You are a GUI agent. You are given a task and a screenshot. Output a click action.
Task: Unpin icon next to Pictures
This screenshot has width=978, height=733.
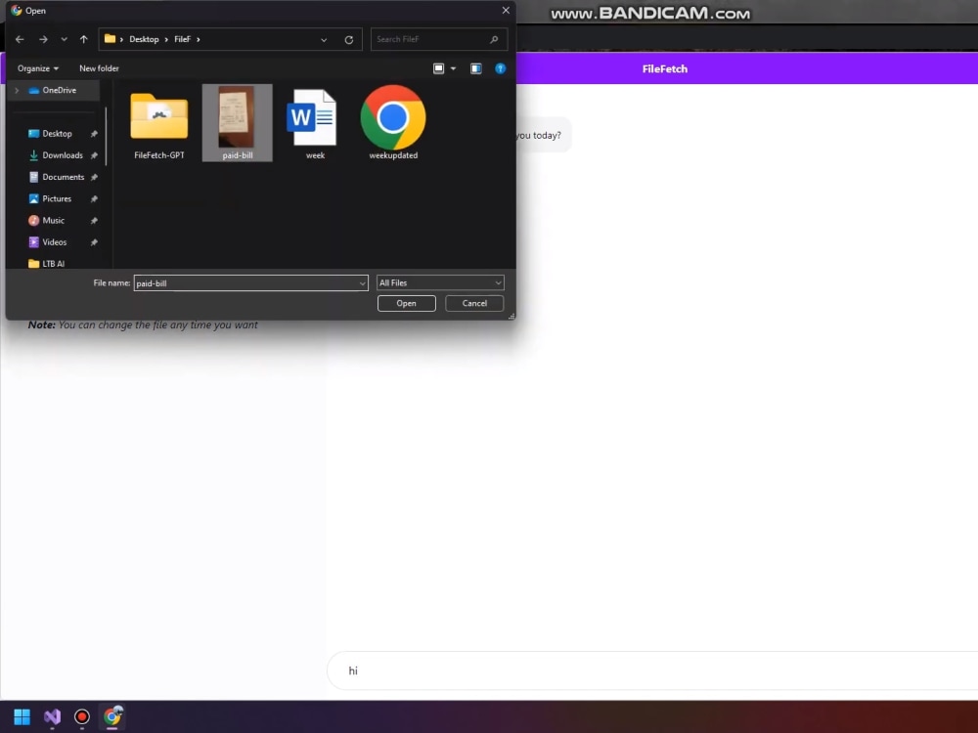click(94, 199)
